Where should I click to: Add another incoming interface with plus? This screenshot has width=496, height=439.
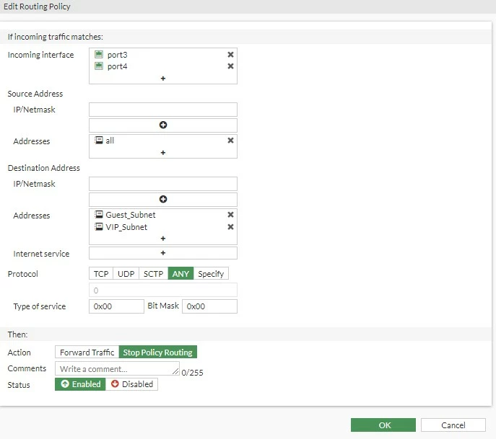tap(163, 79)
